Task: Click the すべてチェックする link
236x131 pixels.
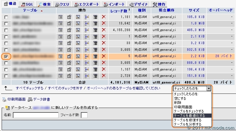Action: tap(30, 88)
